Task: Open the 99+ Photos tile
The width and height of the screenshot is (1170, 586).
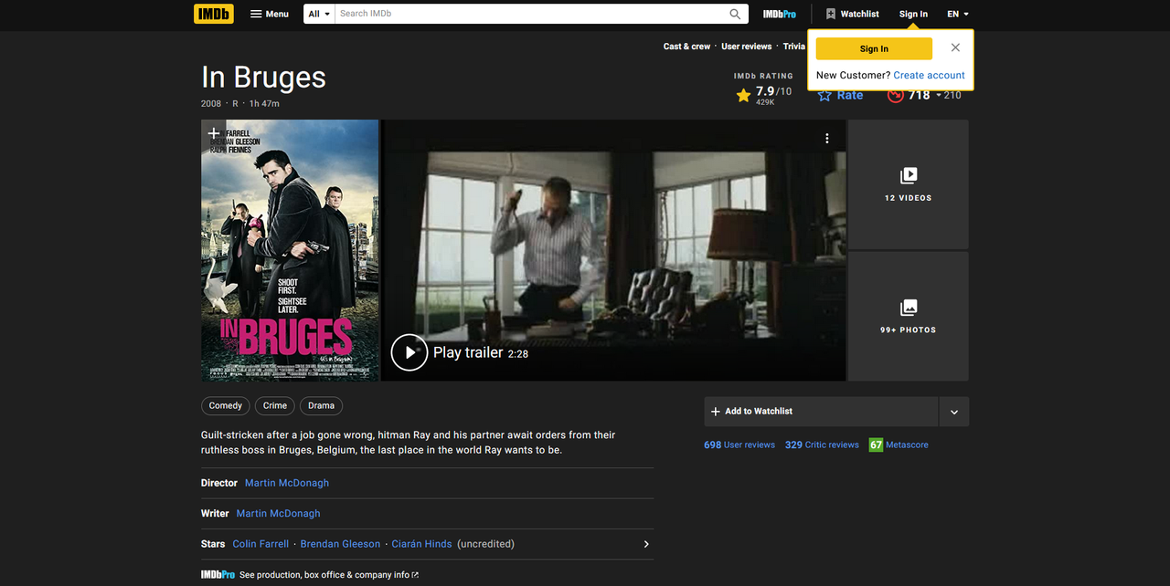Action: 908,316
